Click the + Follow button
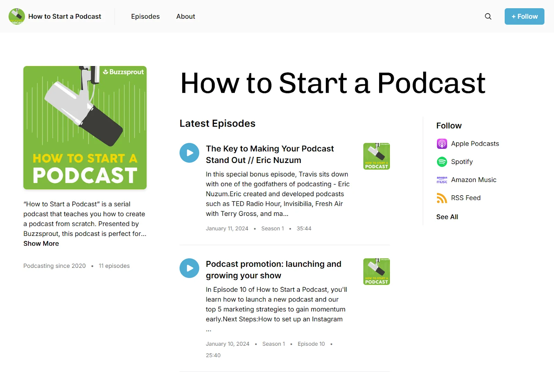Image resolution: width=554 pixels, height=372 pixels. (x=524, y=16)
